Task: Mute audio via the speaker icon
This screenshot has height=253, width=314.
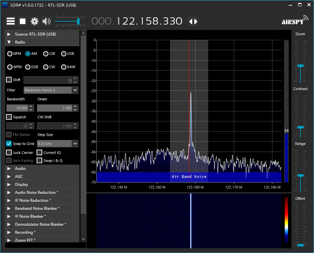Action: tap(47, 21)
